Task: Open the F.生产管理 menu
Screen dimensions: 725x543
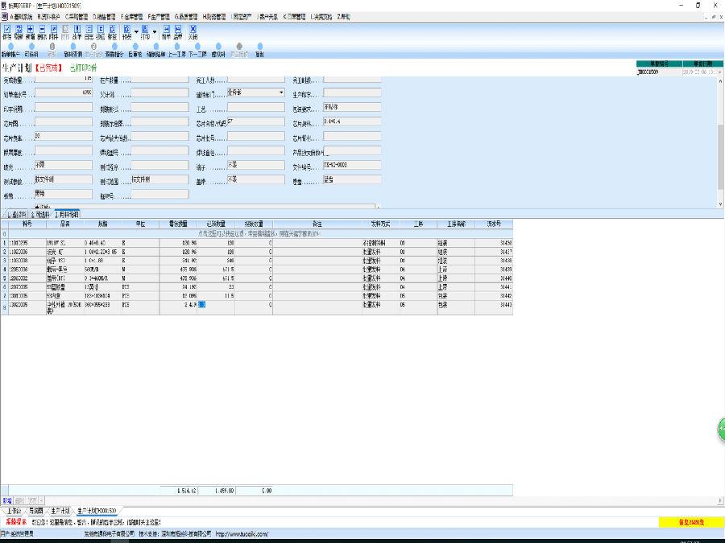Action: 159,17
